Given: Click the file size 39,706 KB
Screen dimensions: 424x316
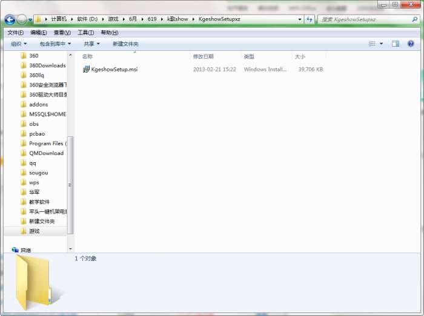Looking at the screenshot, I should click(x=310, y=70).
